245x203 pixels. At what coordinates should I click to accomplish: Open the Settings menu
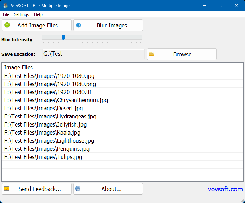(22, 14)
